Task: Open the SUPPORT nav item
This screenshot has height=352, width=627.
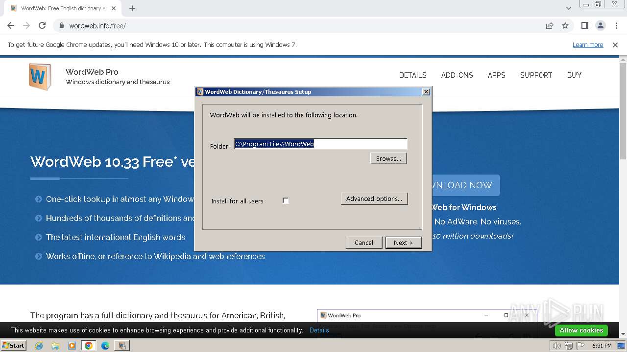Action: pyautogui.click(x=536, y=75)
